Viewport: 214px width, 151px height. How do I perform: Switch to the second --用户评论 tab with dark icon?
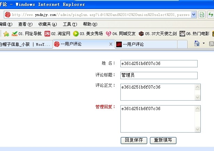coord(146,44)
